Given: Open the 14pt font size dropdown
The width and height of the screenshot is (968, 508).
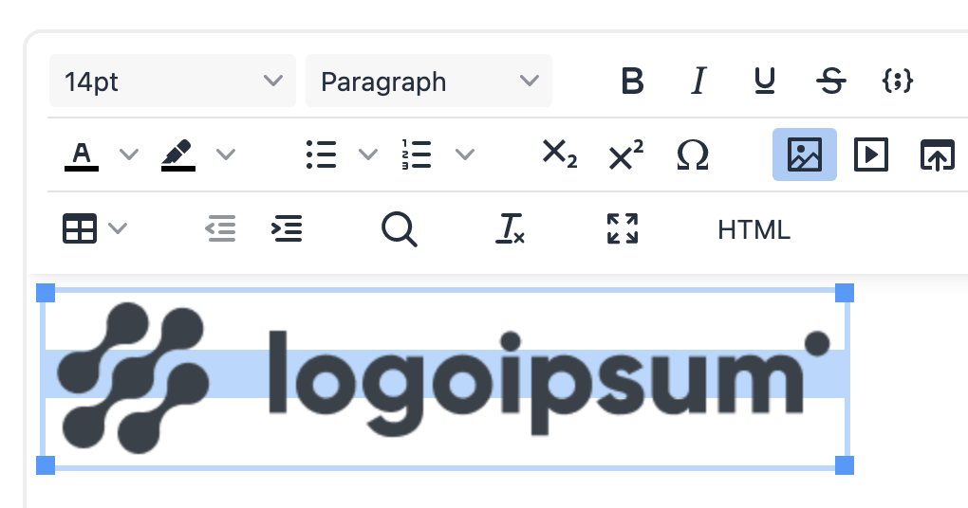Looking at the screenshot, I should pos(173,82).
